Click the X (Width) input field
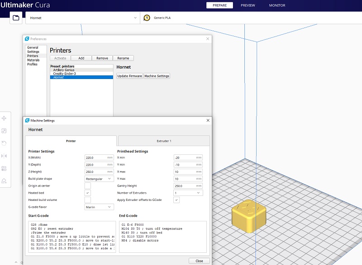 pyautogui.click(x=99, y=158)
